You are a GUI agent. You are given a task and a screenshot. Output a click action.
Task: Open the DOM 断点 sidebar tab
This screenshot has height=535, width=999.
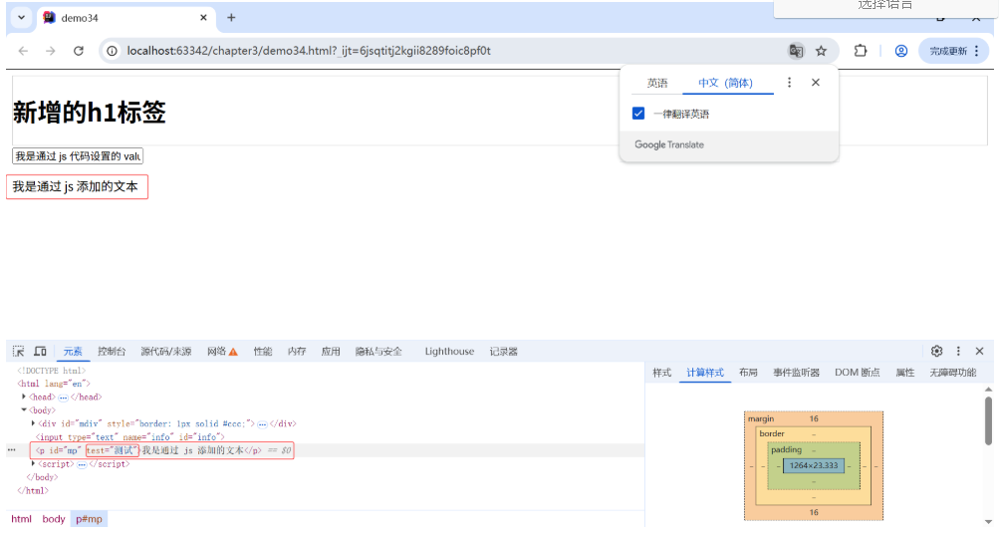click(857, 373)
